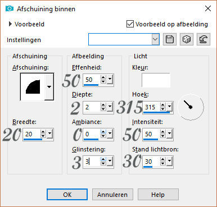The height and width of the screenshot is (207, 217).
Task: Click the OK button
Action: click(x=67, y=195)
